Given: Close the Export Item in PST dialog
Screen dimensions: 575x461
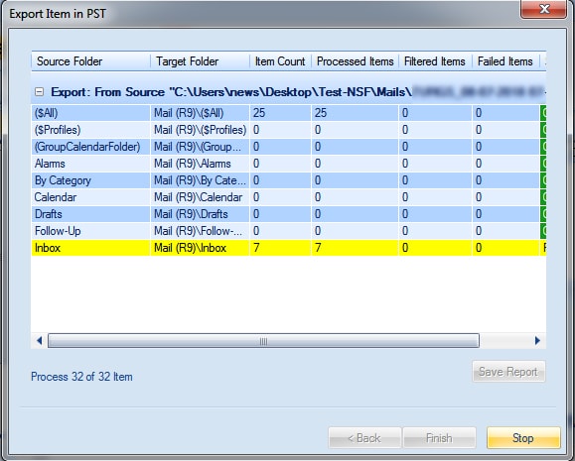Looking at the screenshot, I should 544,9.
